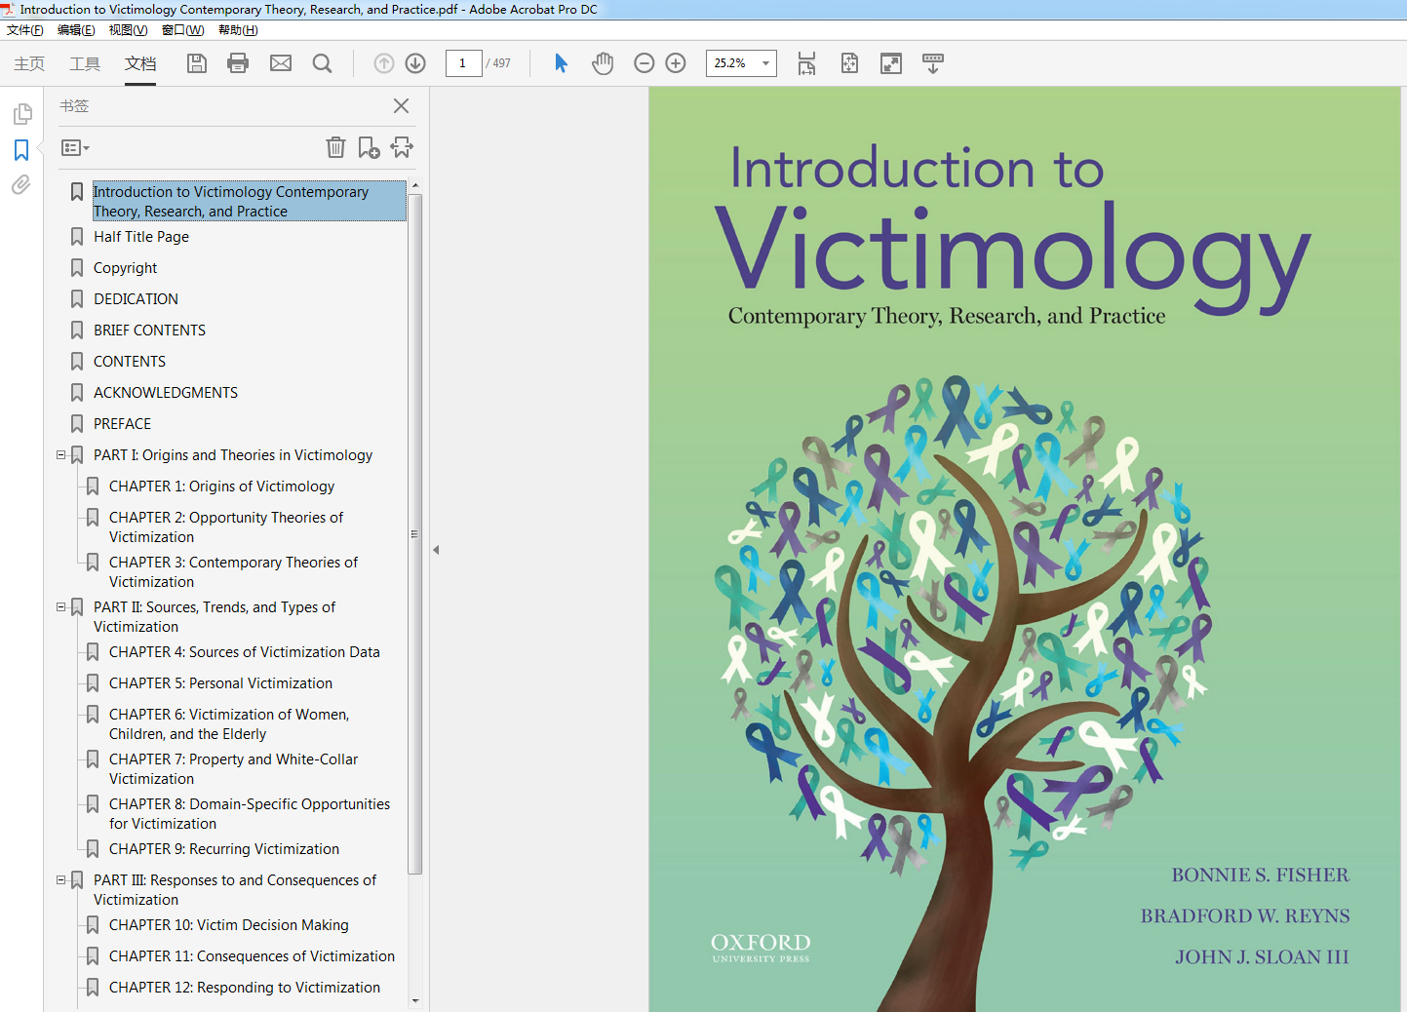1407x1012 pixels.
Task: Open CHAPTER 12: Responding to Victimization
Action: pos(245,988)
